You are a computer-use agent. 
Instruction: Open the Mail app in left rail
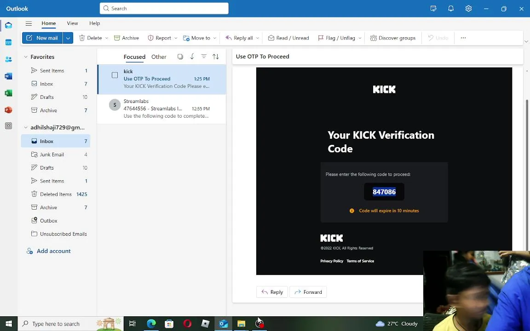8,25
